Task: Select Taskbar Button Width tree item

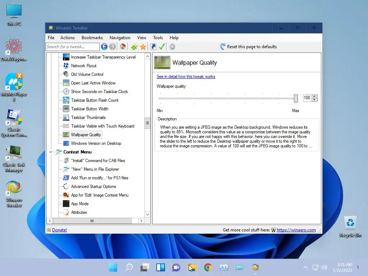Action: (x=89, y=109)
